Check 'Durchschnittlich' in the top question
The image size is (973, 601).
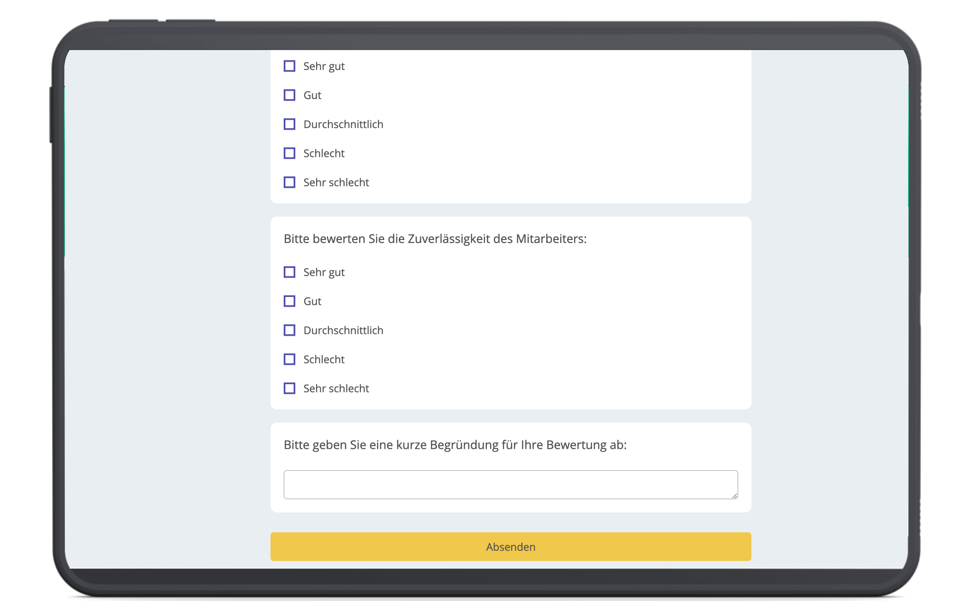pyautogui.click(x=289, y=124)
